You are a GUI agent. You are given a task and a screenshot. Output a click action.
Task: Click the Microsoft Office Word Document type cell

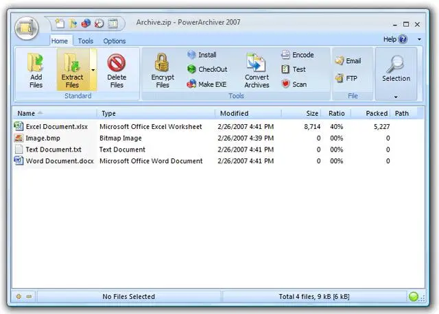151,161
